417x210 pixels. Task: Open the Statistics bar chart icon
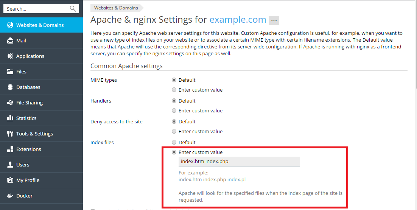pos(10,118)
